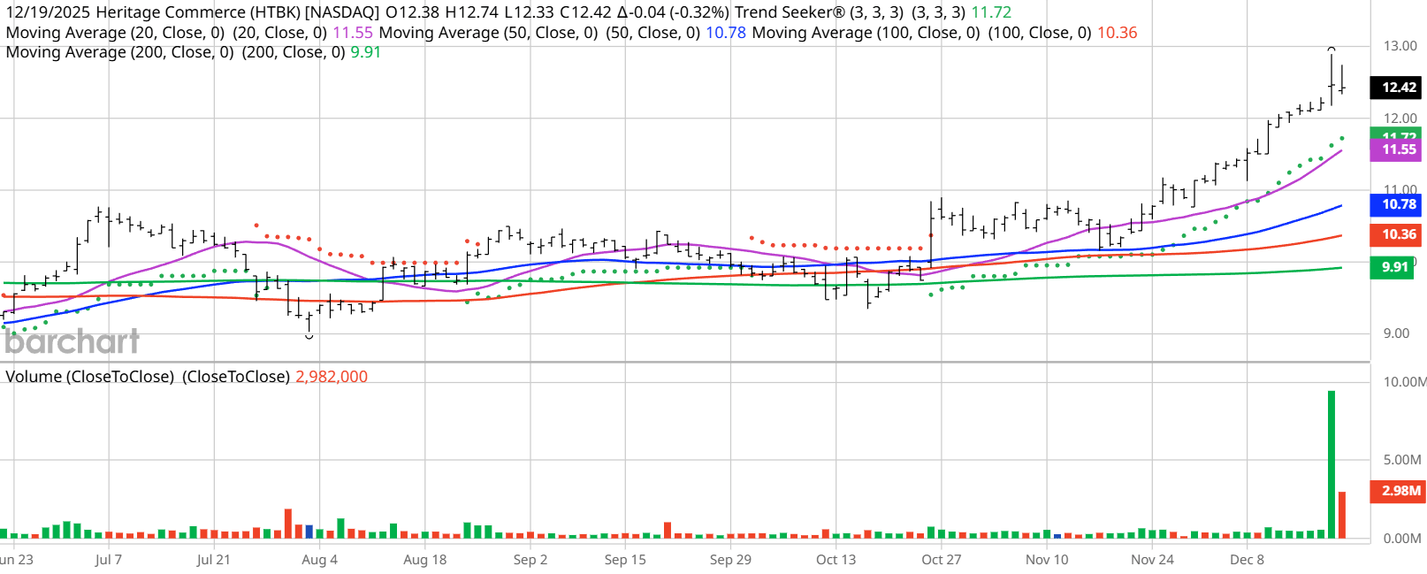The image size is (1427, 574).
Task: Click the 10.78 blue moving average tag
Action: pyautogui.click(x=1398, y=204)
